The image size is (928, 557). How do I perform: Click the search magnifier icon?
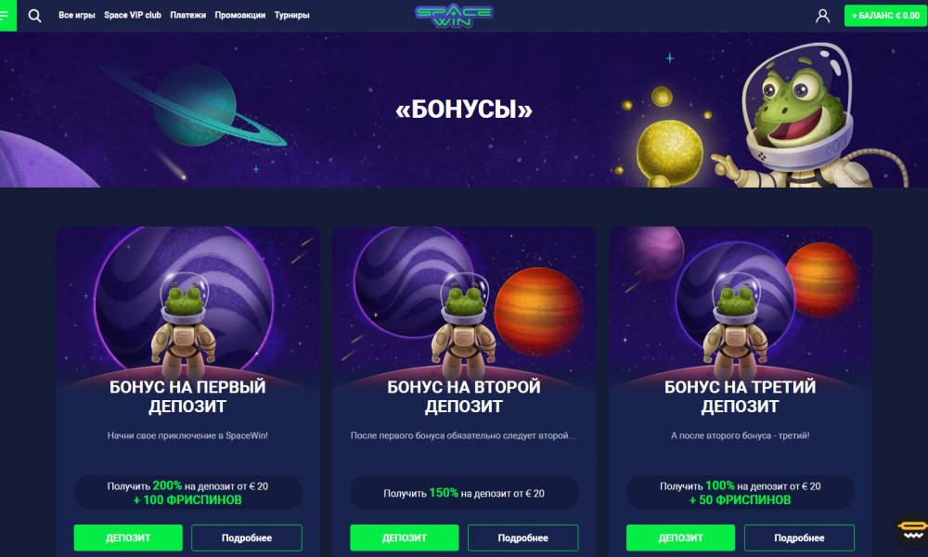(35, 16)
